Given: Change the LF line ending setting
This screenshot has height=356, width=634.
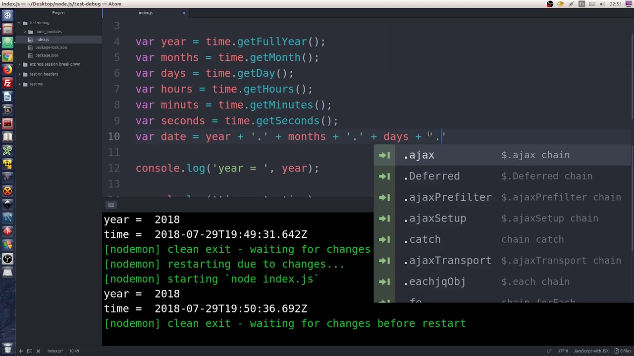Looking at the screenshot, I should point(549,351).
